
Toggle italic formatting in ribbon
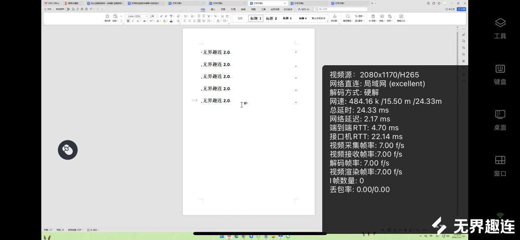[x=132, y=21]
